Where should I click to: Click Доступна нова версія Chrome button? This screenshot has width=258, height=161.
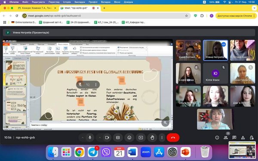point(236,16)
